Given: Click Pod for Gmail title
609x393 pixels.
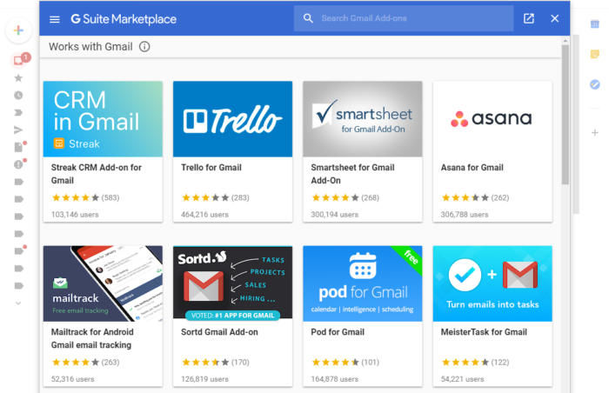Looking at the screenshot, I should [338, 332].
